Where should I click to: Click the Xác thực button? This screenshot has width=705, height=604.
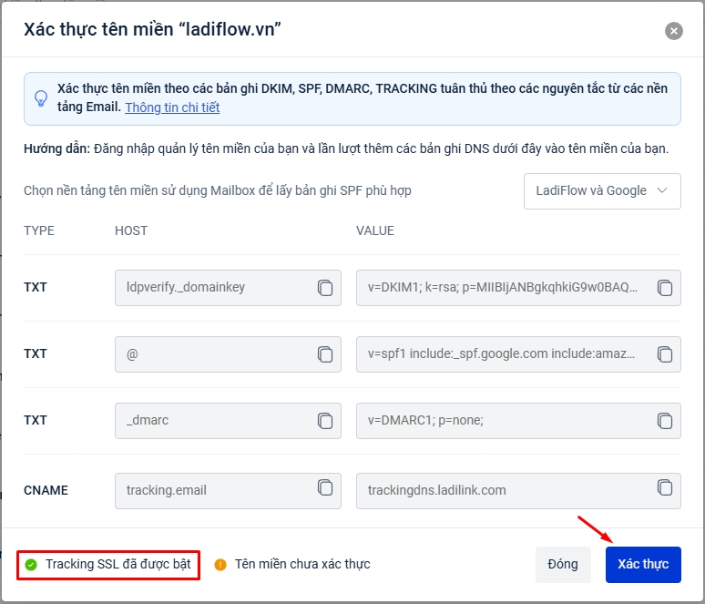(643, 564)
